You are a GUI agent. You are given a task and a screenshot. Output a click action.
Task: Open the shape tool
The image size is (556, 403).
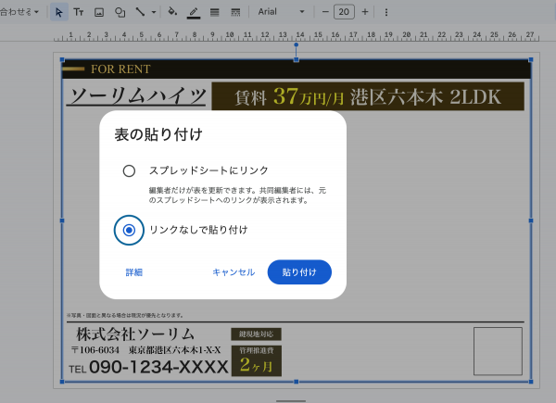click(120, 12)
